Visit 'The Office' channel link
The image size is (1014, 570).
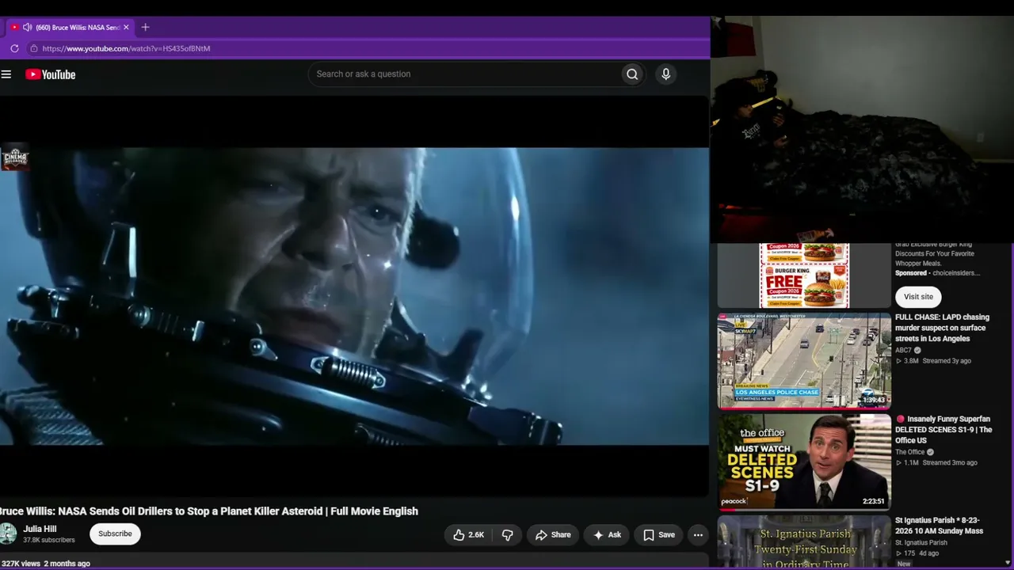tap(910, 452)
